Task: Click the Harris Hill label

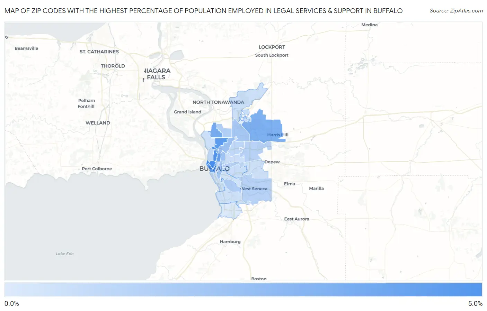Action: [x=277, y=135]
